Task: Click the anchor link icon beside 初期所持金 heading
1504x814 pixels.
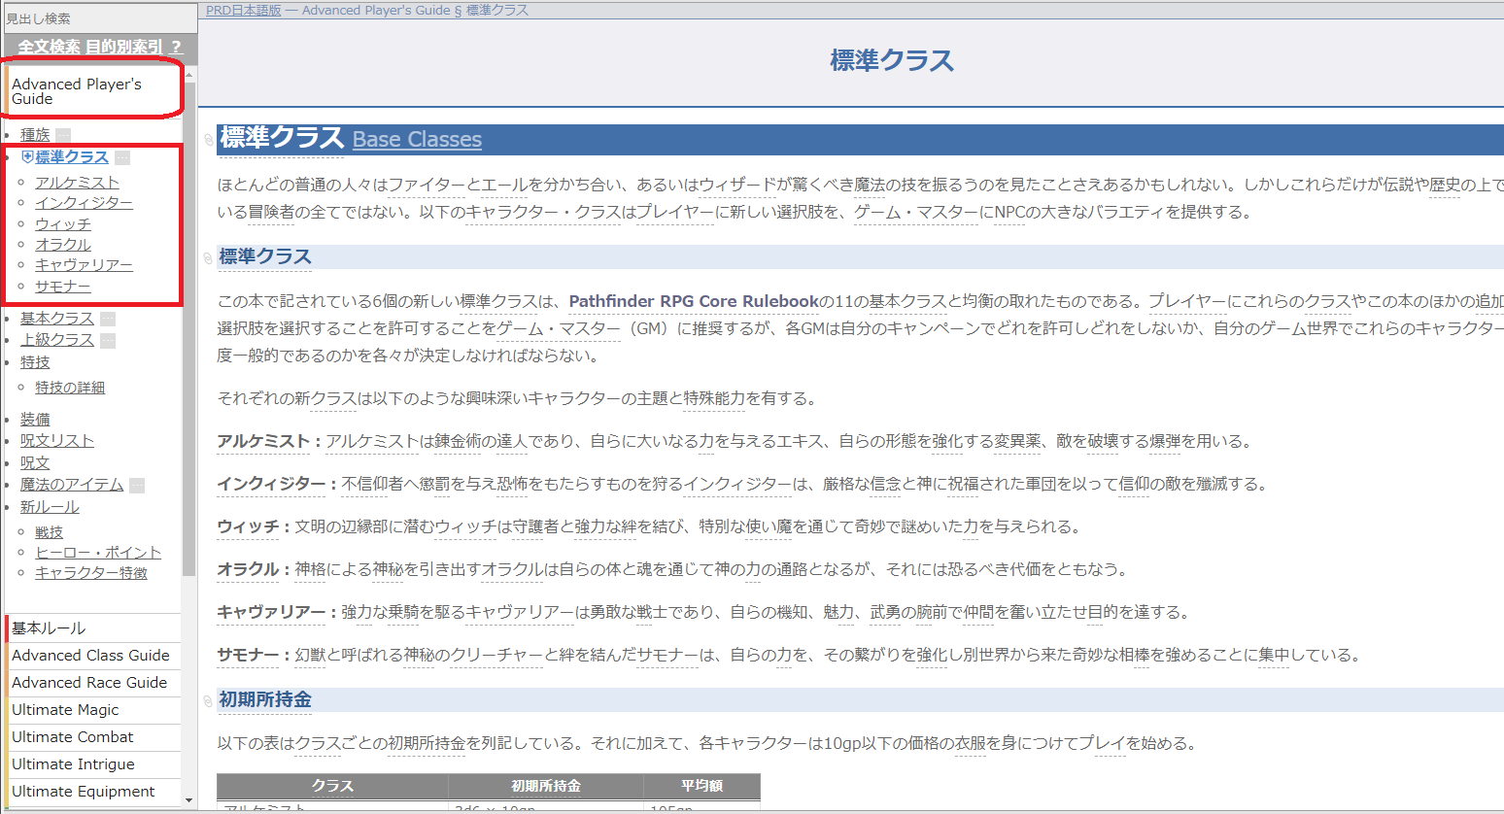Action: point(208,700)
